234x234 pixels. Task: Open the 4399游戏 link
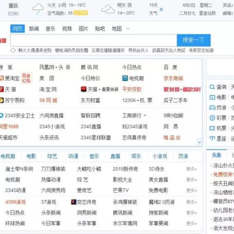tap(16, 202)
